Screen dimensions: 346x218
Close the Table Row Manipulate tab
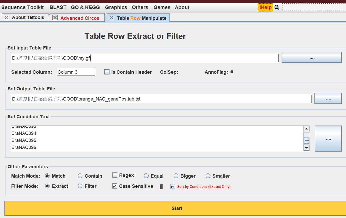pos(111,17)
